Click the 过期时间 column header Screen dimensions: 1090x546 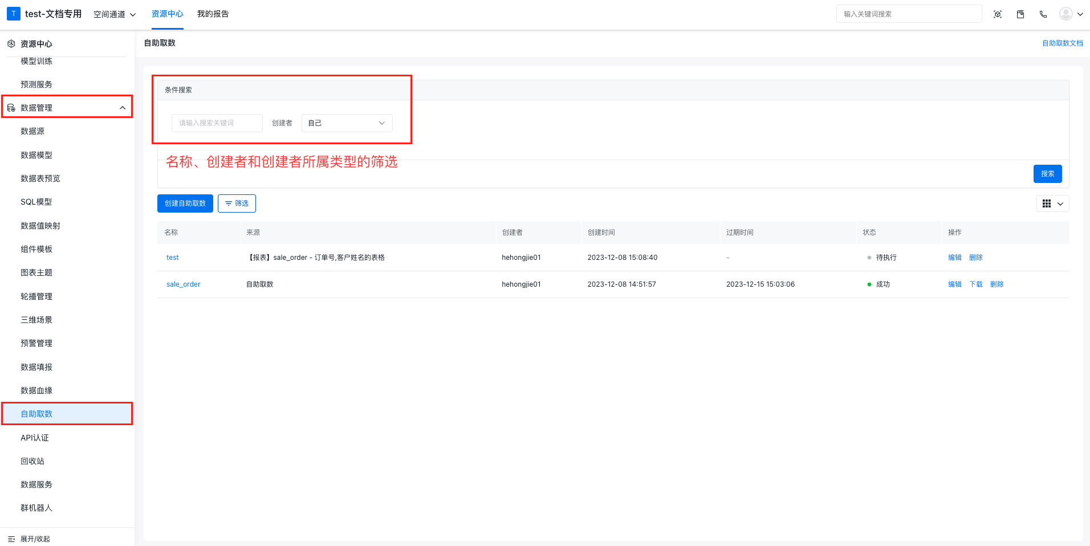tap(740, 233)
